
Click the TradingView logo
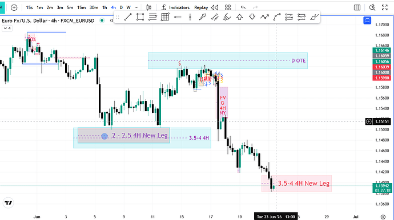click(x=9, y=203)
